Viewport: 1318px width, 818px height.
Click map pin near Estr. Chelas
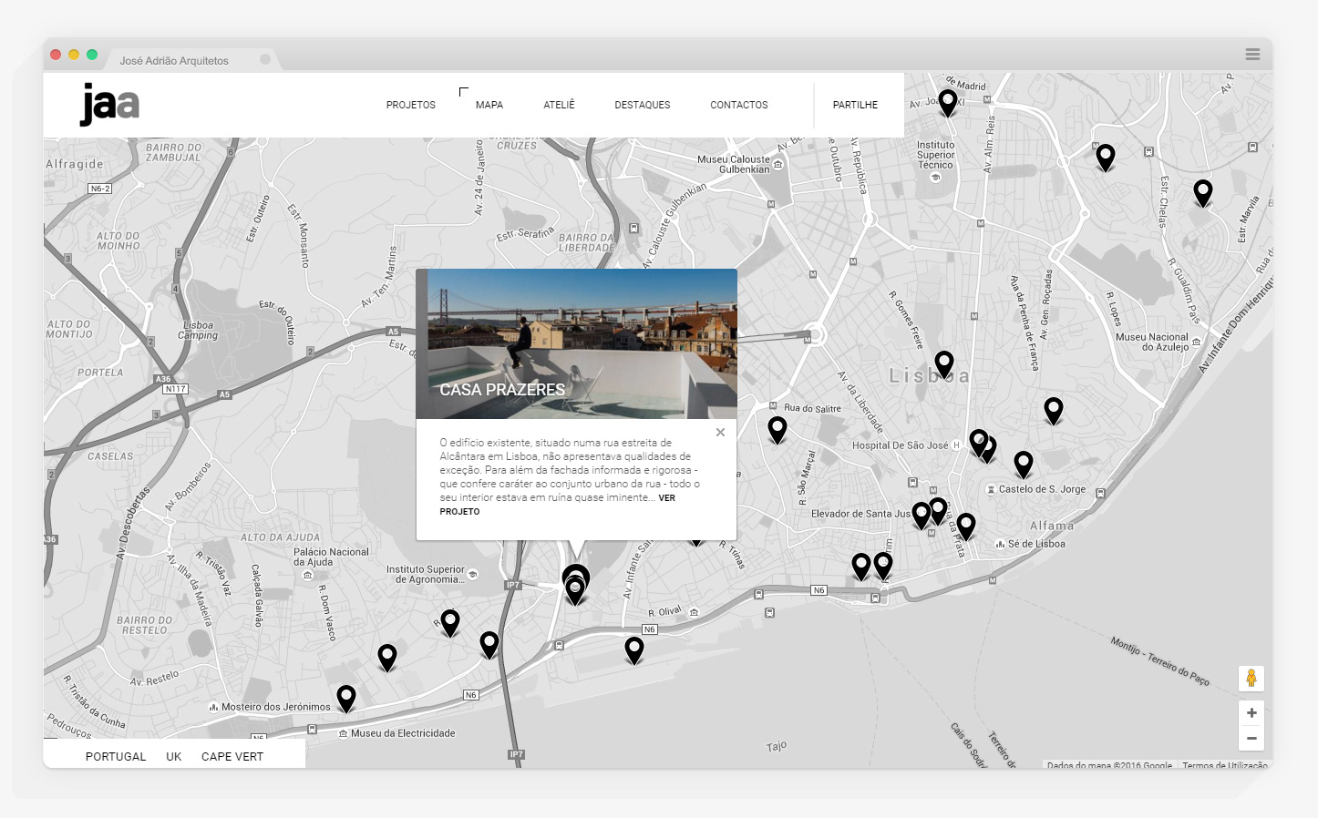point(1106,158)
